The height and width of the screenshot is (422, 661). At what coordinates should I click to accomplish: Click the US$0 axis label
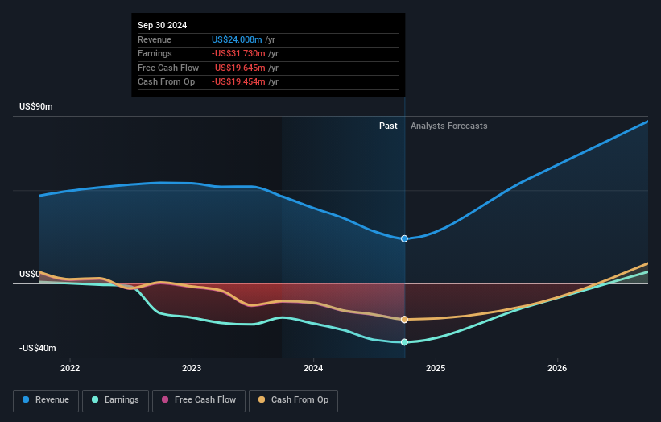point(30,274)
